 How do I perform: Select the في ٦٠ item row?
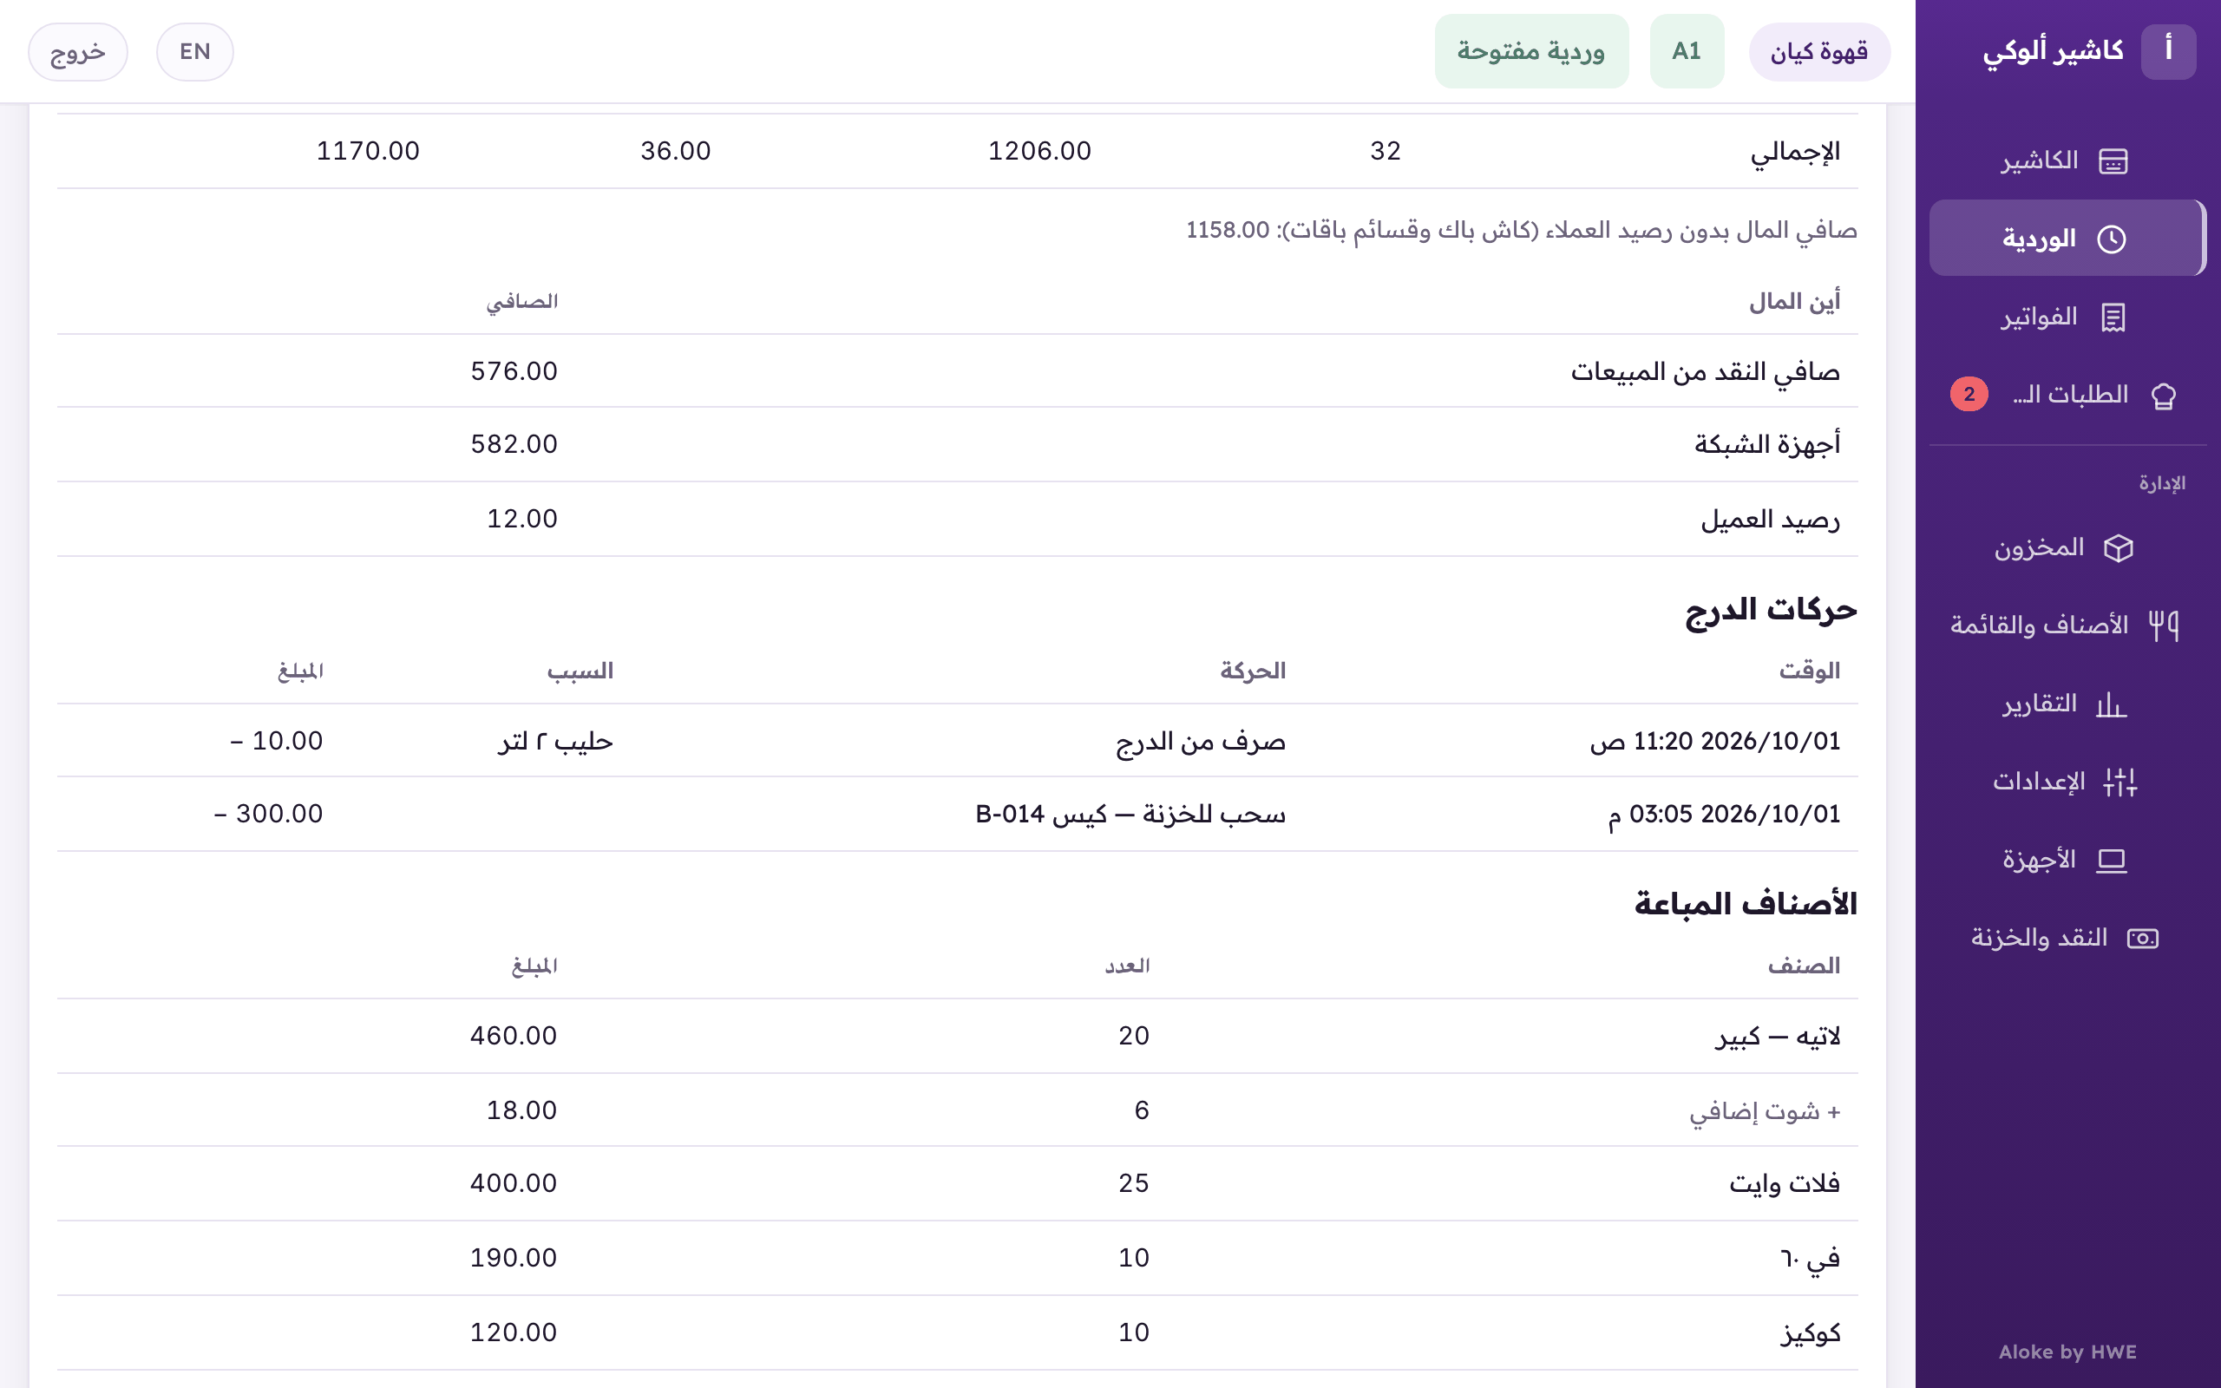point(957,1259)
